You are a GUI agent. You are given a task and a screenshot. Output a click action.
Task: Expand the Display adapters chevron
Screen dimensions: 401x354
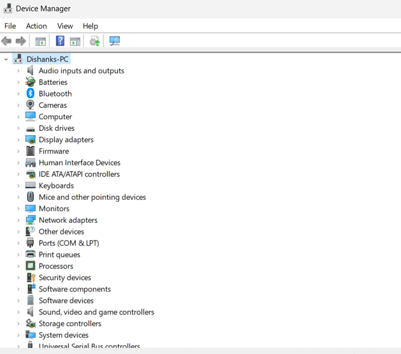coord(19,140)
